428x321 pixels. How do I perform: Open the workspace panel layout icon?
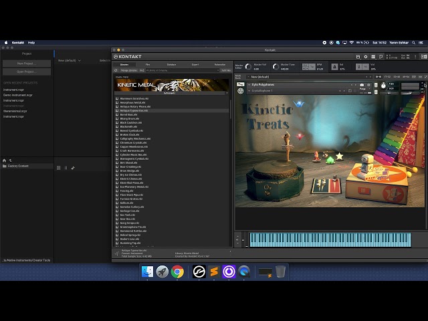[x=373, y=57]
